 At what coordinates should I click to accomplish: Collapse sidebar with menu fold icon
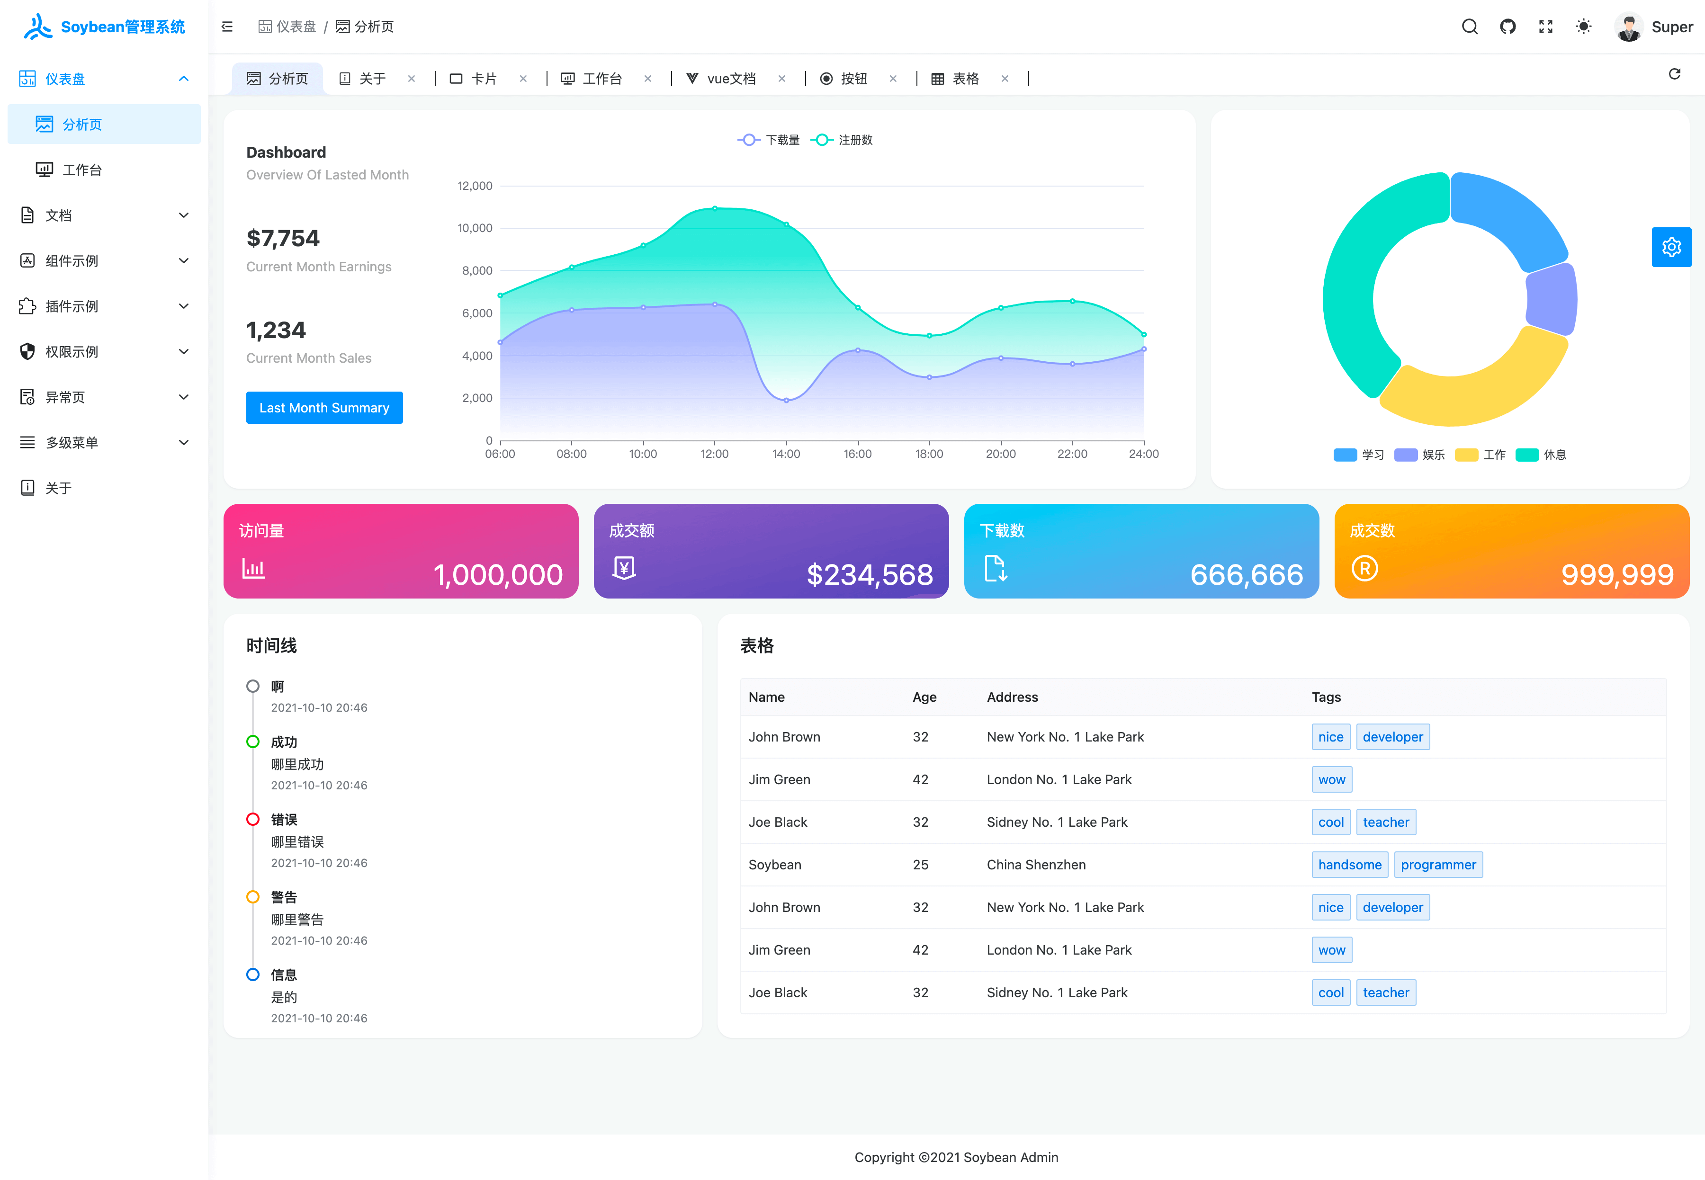[x=227, y=27]
